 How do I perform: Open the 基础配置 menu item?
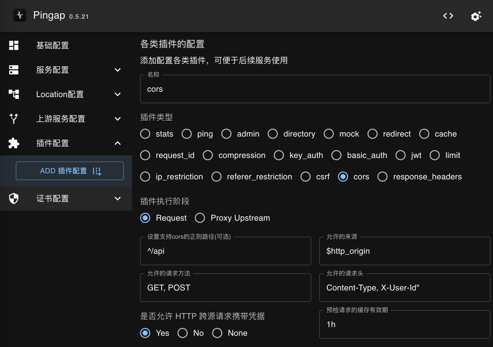[66, 45]
